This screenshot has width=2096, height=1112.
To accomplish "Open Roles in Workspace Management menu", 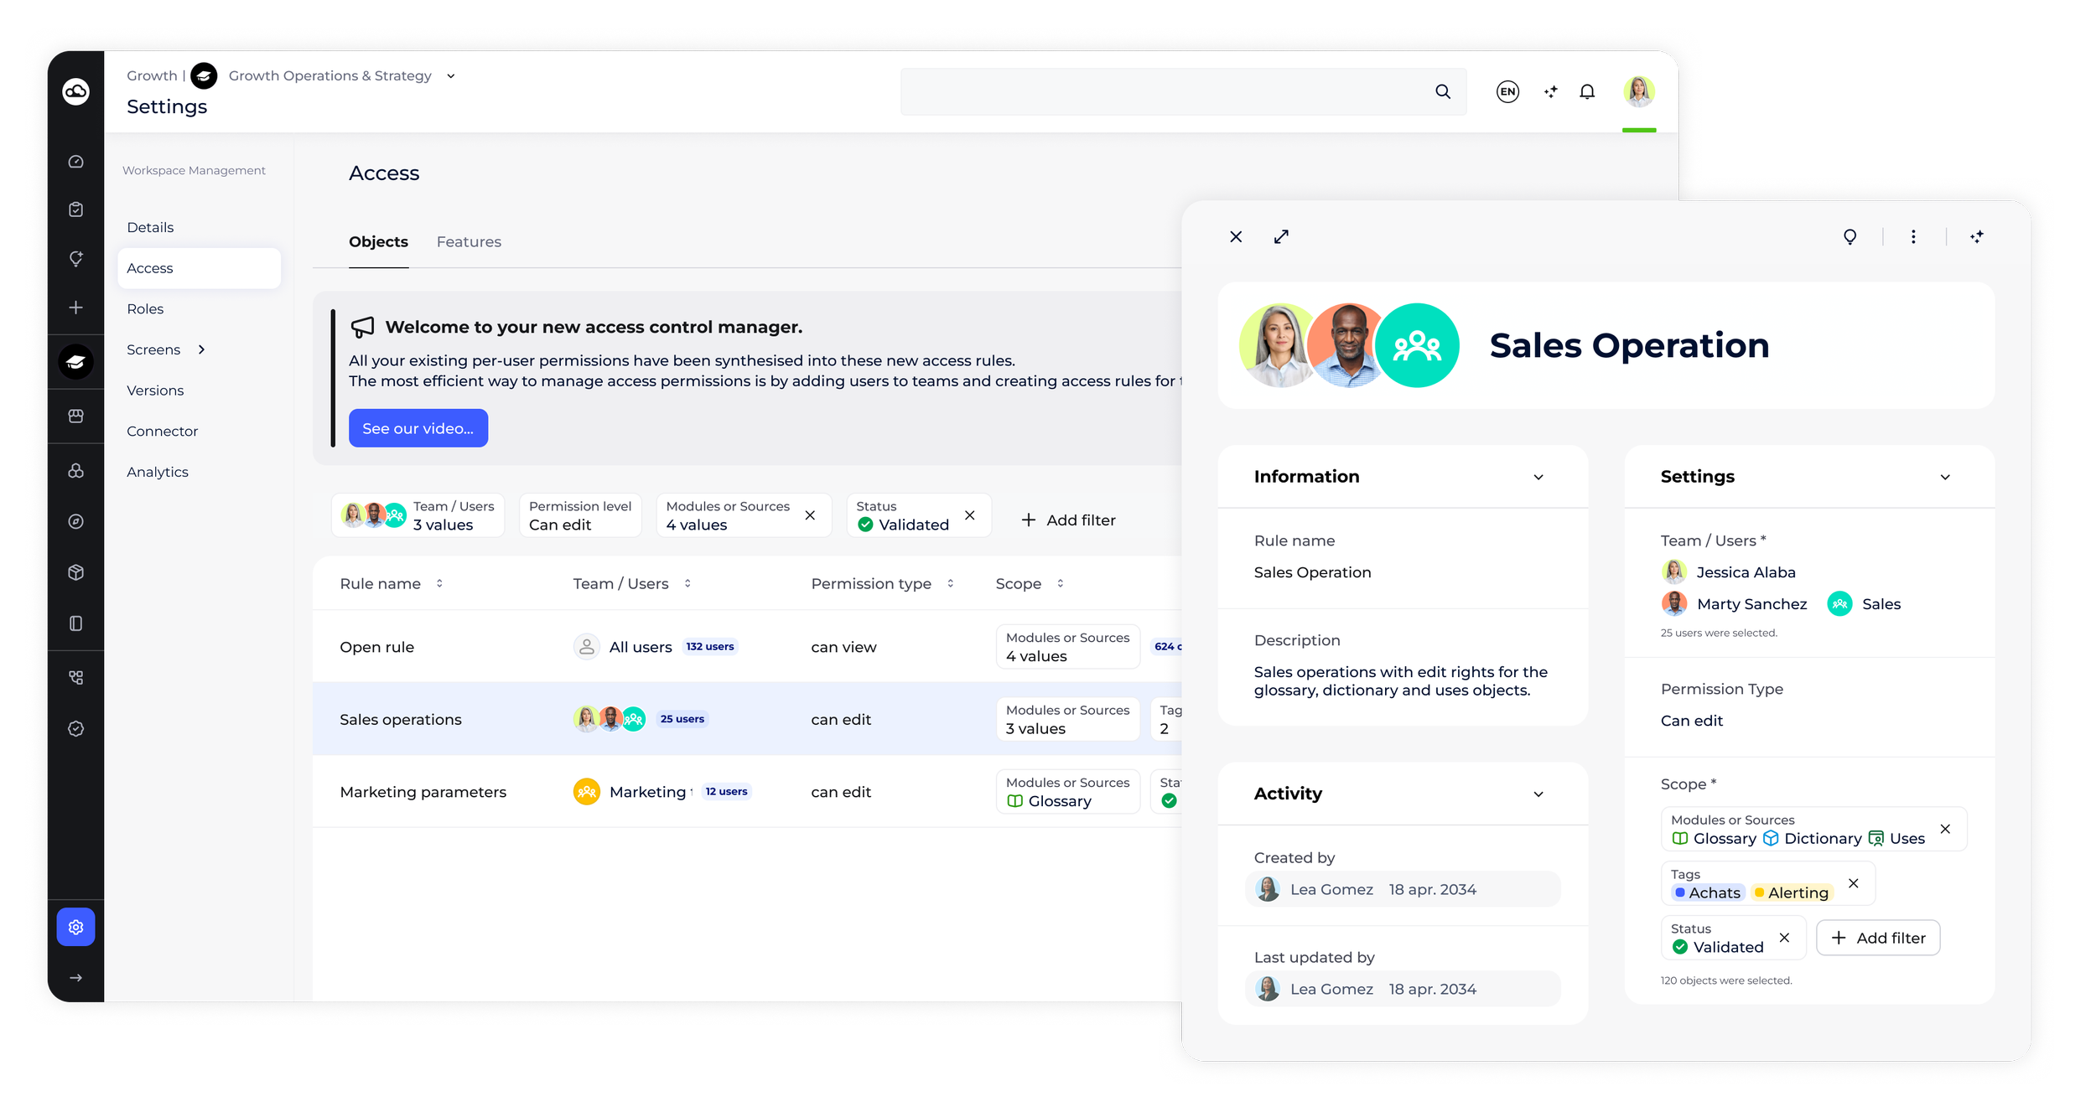I will 145,309.
